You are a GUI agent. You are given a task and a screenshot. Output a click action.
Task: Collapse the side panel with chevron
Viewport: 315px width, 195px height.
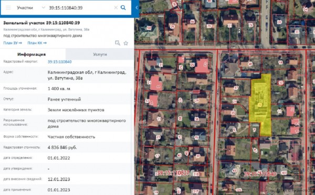(136, 8)
